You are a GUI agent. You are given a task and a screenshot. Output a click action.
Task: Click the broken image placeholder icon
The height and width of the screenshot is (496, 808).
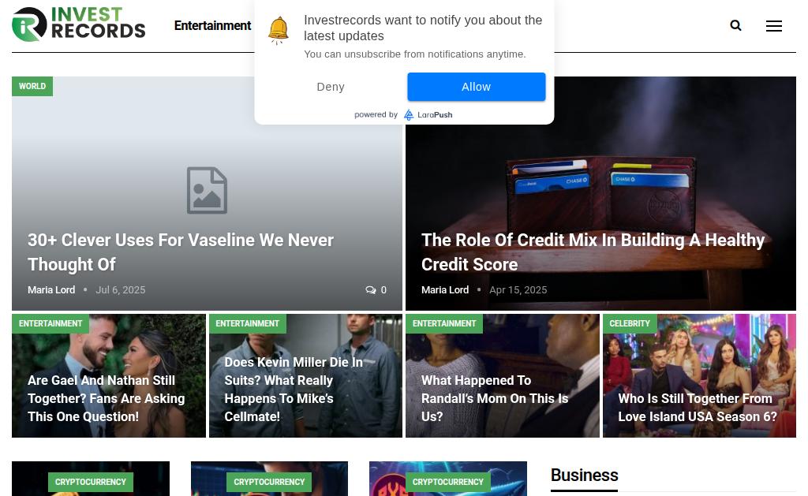[207, 190]
